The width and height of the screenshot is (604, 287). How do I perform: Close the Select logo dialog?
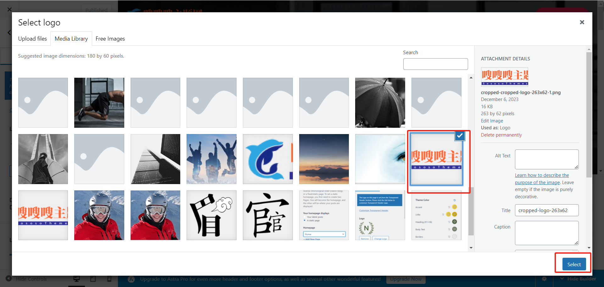[x=582, y=22]
